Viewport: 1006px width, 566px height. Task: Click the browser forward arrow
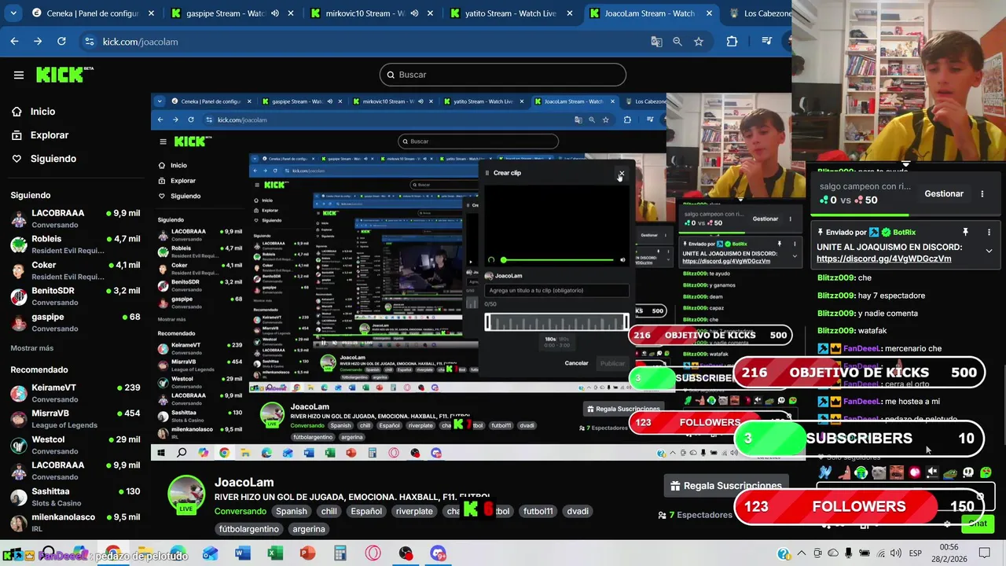click(38, 42)
